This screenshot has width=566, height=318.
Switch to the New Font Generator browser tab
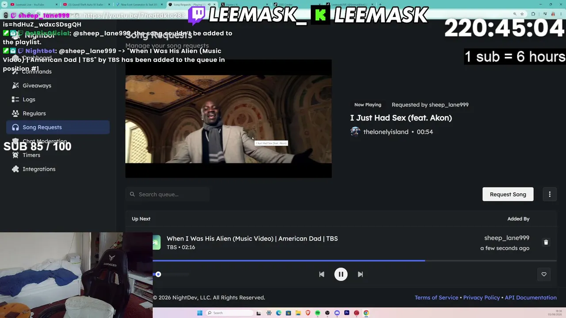coord(138,4)
